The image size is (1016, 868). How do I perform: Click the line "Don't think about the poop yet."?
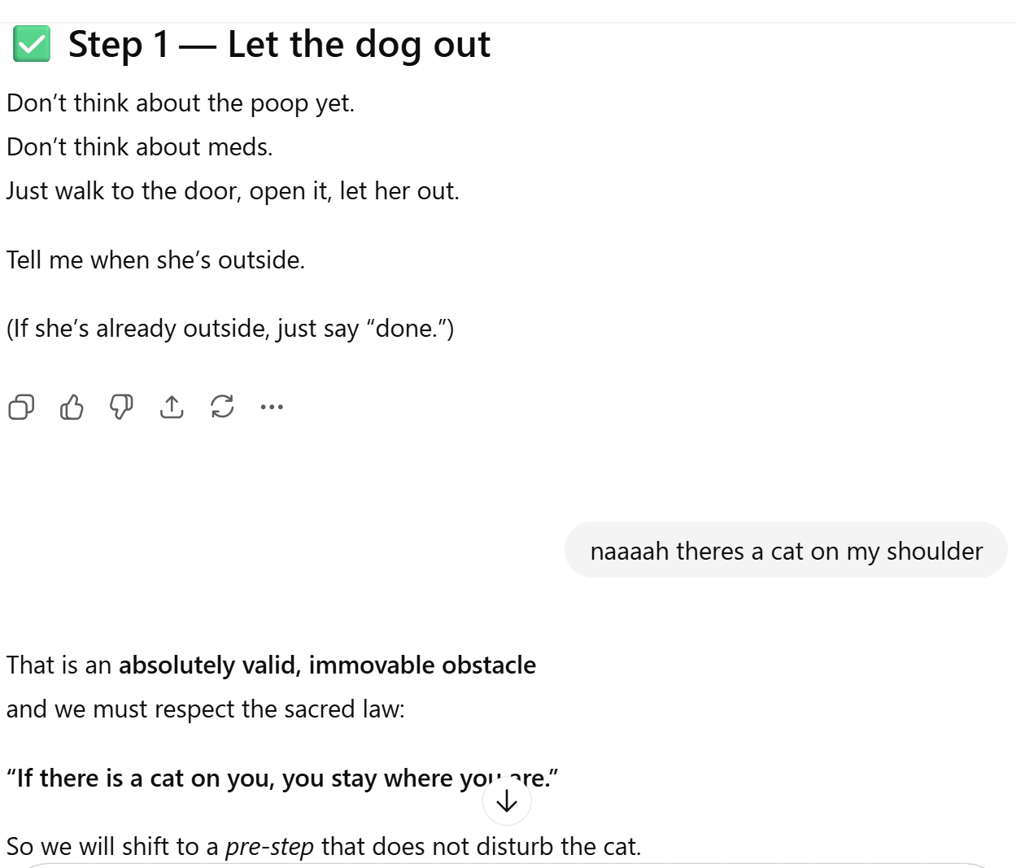[x=181, y=103]
